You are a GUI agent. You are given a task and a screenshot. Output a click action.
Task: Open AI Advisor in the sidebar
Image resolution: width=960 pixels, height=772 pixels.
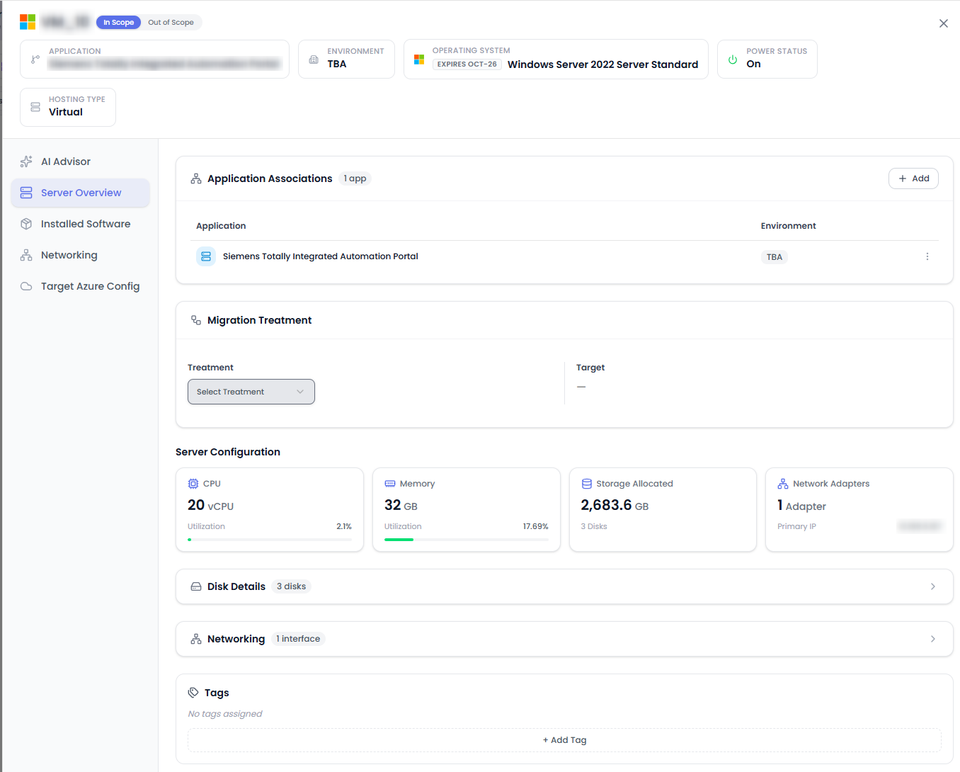[x=80, y=161]
